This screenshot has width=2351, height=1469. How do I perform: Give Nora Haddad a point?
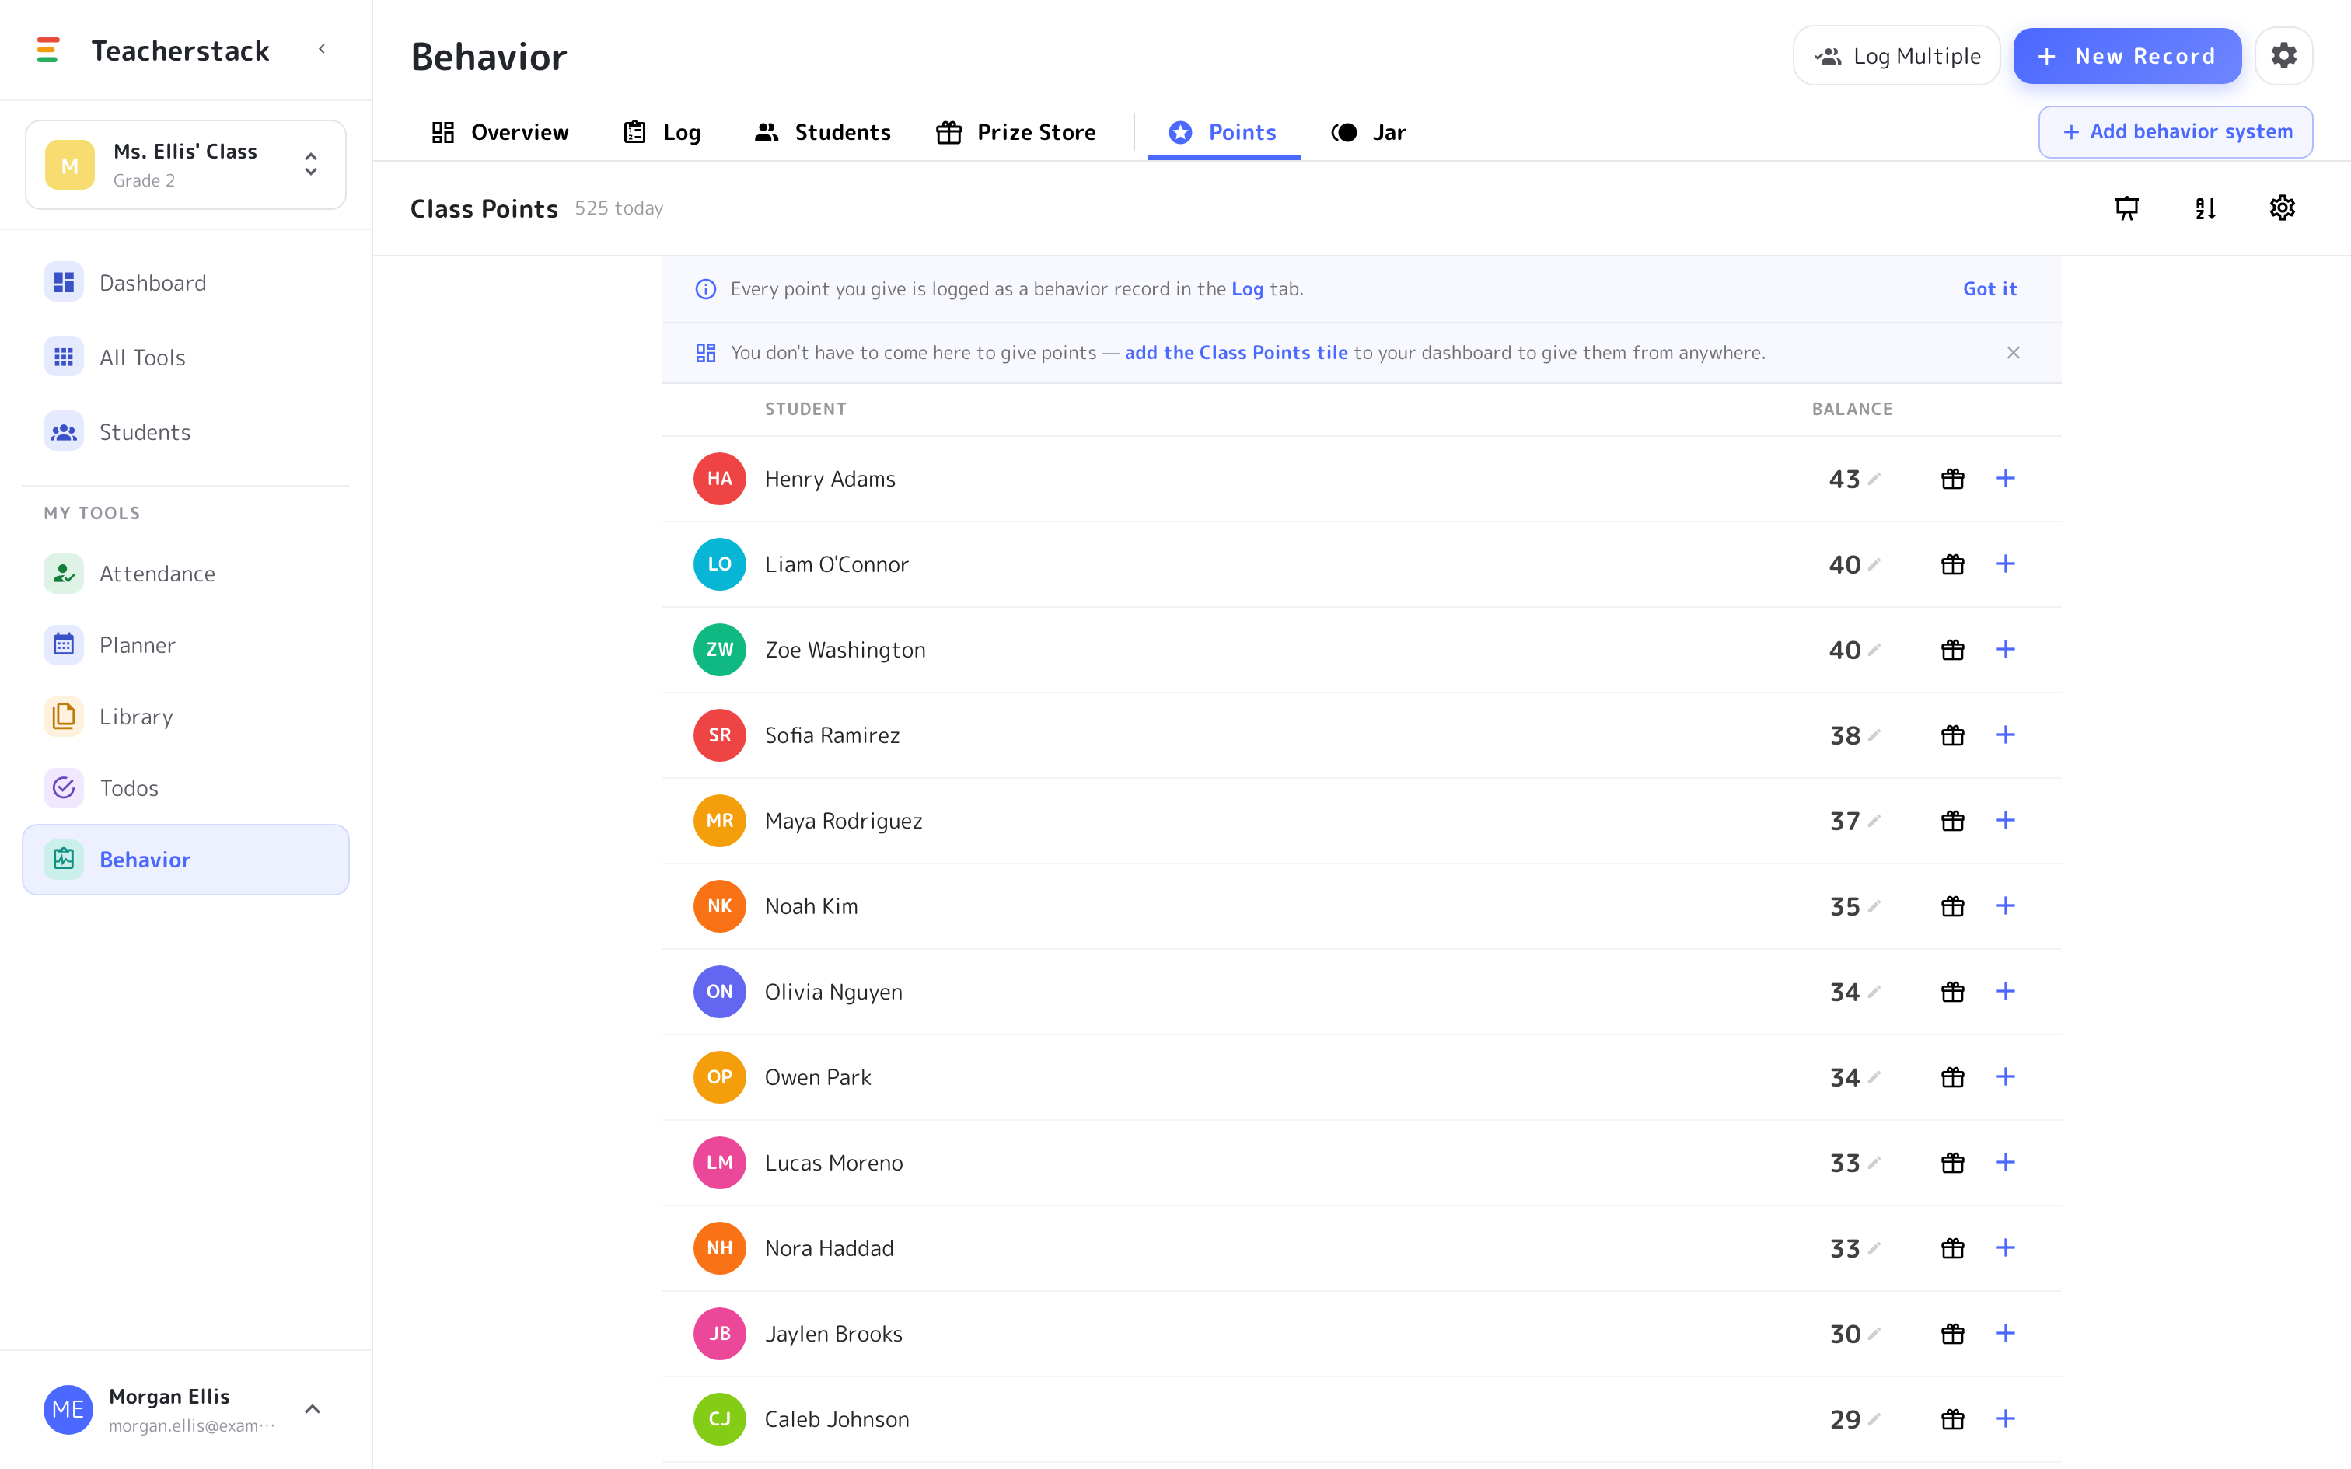[2005, 1248]
